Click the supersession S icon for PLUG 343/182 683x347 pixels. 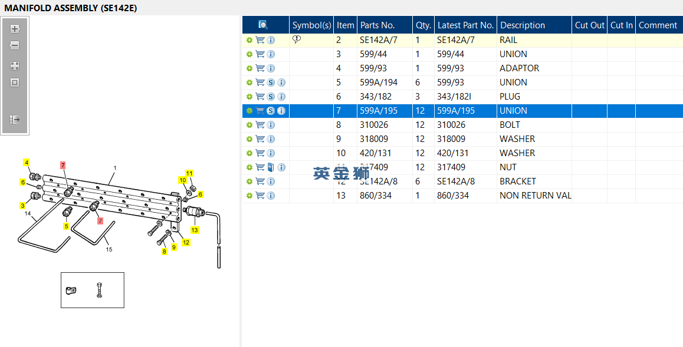click(x=271, y=97)
